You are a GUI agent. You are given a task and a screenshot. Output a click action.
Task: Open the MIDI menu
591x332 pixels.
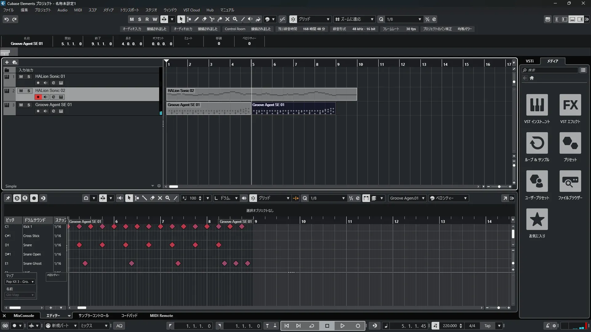click(78, 10)
